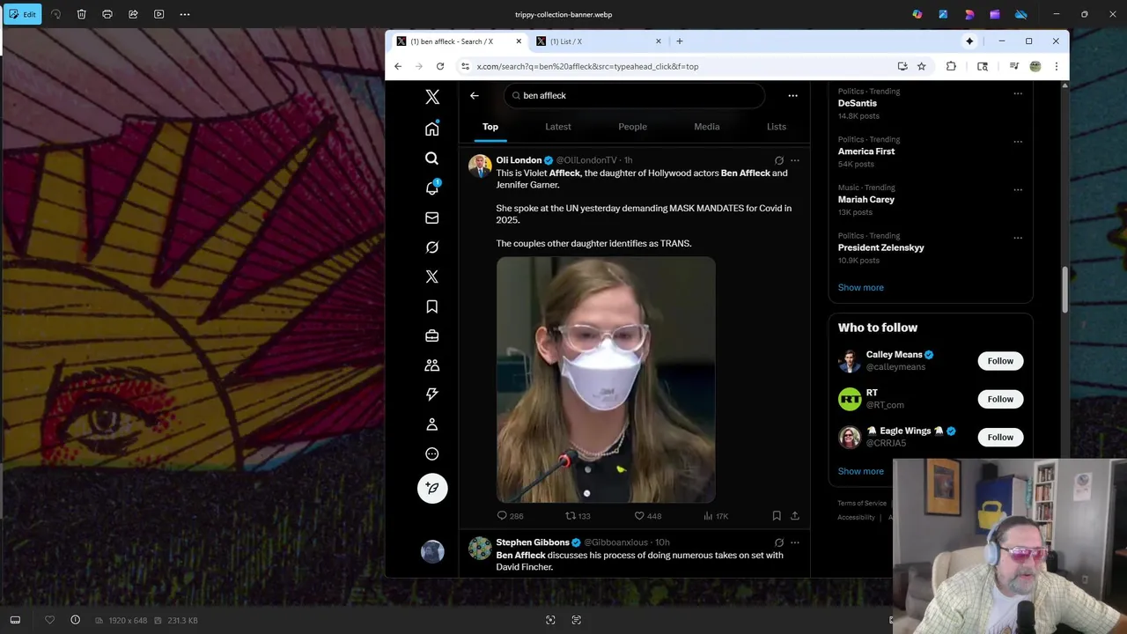
Task: Toggle favorite heart in Photos bottom bar
Action: tap(49, 620)
